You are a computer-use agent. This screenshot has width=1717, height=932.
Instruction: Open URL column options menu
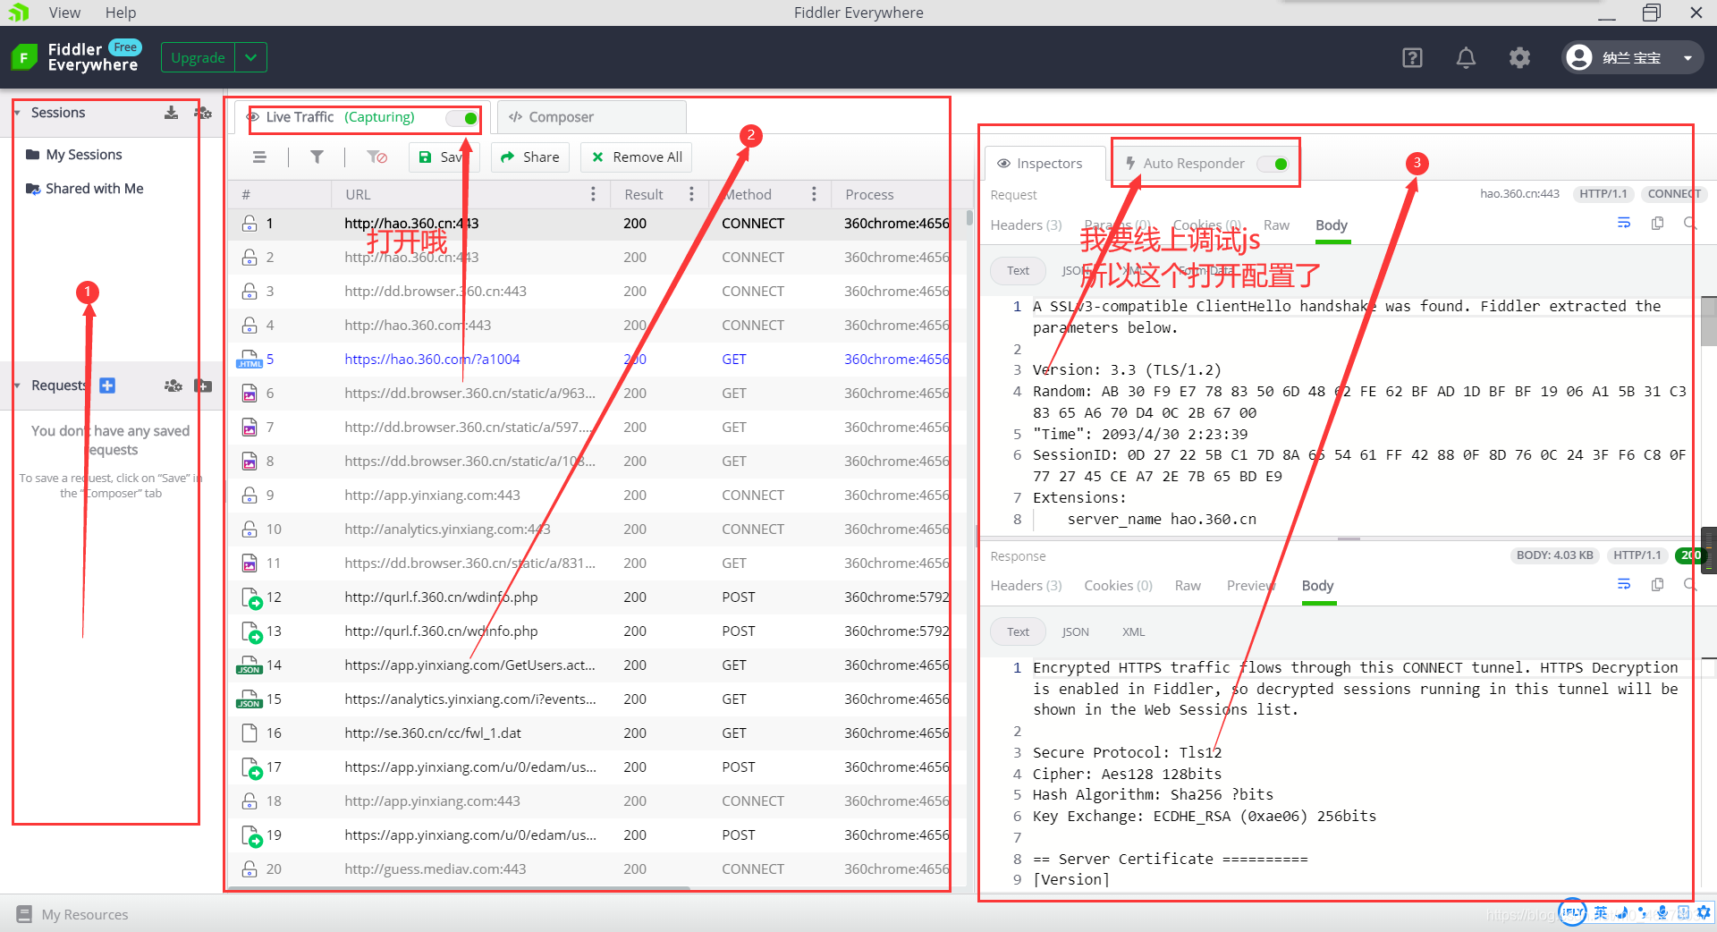593,194
